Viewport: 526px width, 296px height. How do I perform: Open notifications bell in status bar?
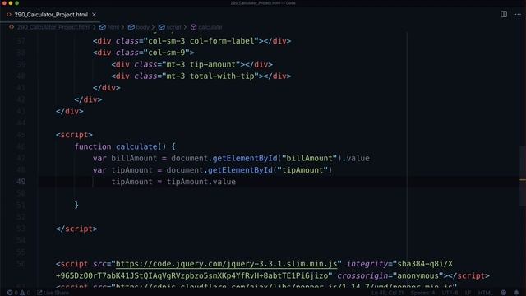point(516,293)
